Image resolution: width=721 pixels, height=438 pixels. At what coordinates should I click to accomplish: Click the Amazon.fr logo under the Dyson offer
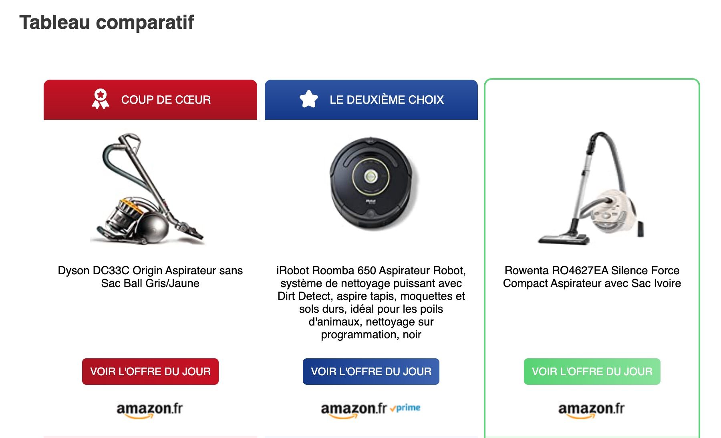(149, 410)
